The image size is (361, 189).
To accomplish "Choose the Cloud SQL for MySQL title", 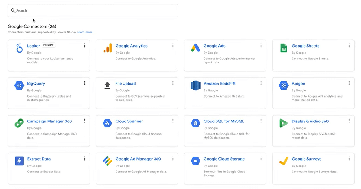I will pos(224,121).
